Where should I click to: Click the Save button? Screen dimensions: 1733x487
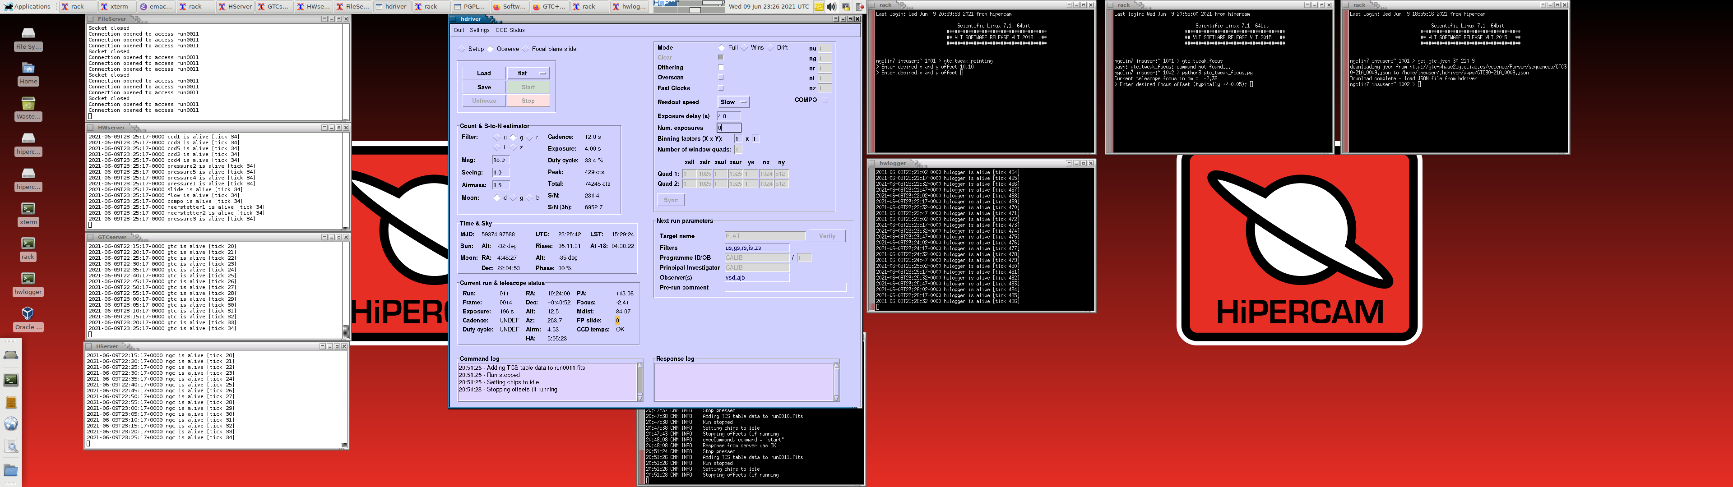point(484,87)
